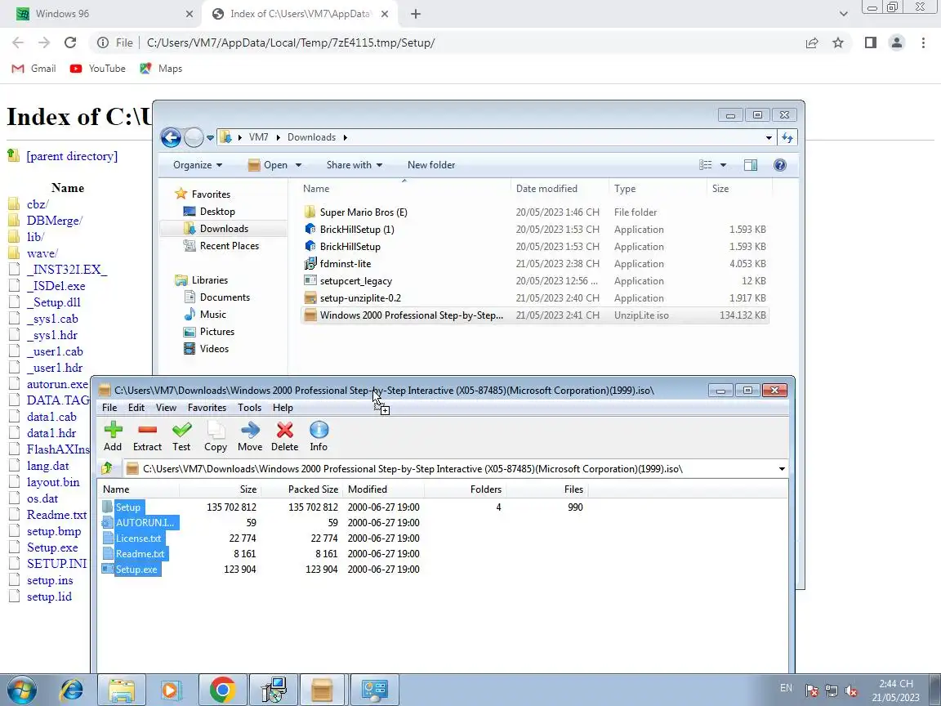Select the setup-unziplite-0.2 file

click(x=360, y=297)
